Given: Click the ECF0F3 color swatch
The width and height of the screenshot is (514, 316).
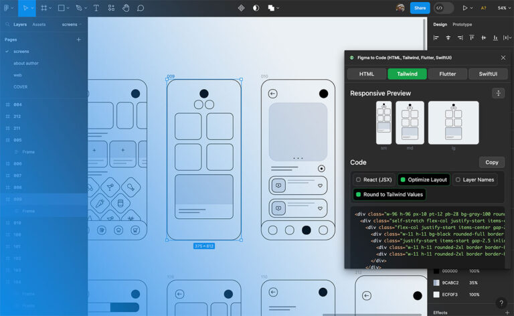Looking at the screenshot, I should pyautogui.click(x=436, y=295).
